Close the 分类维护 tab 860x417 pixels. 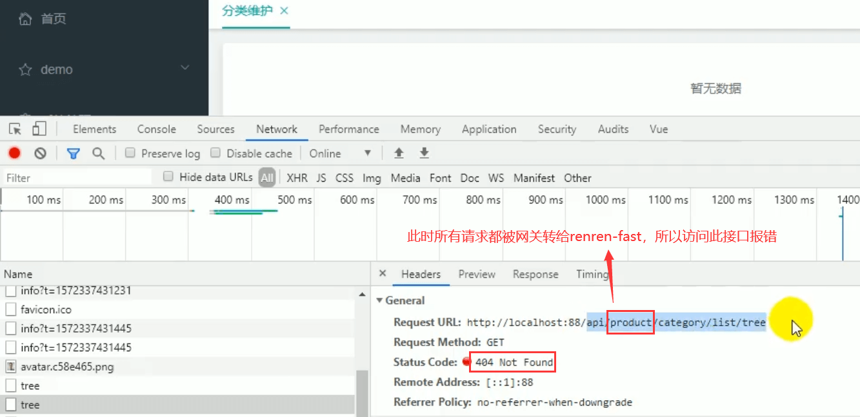coord(284,10)
